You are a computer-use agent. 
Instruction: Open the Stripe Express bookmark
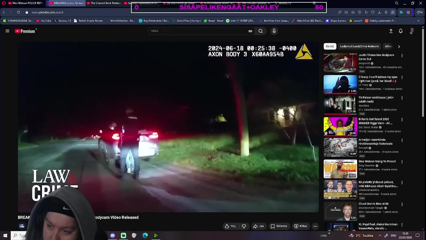click(x=336, y=21)
